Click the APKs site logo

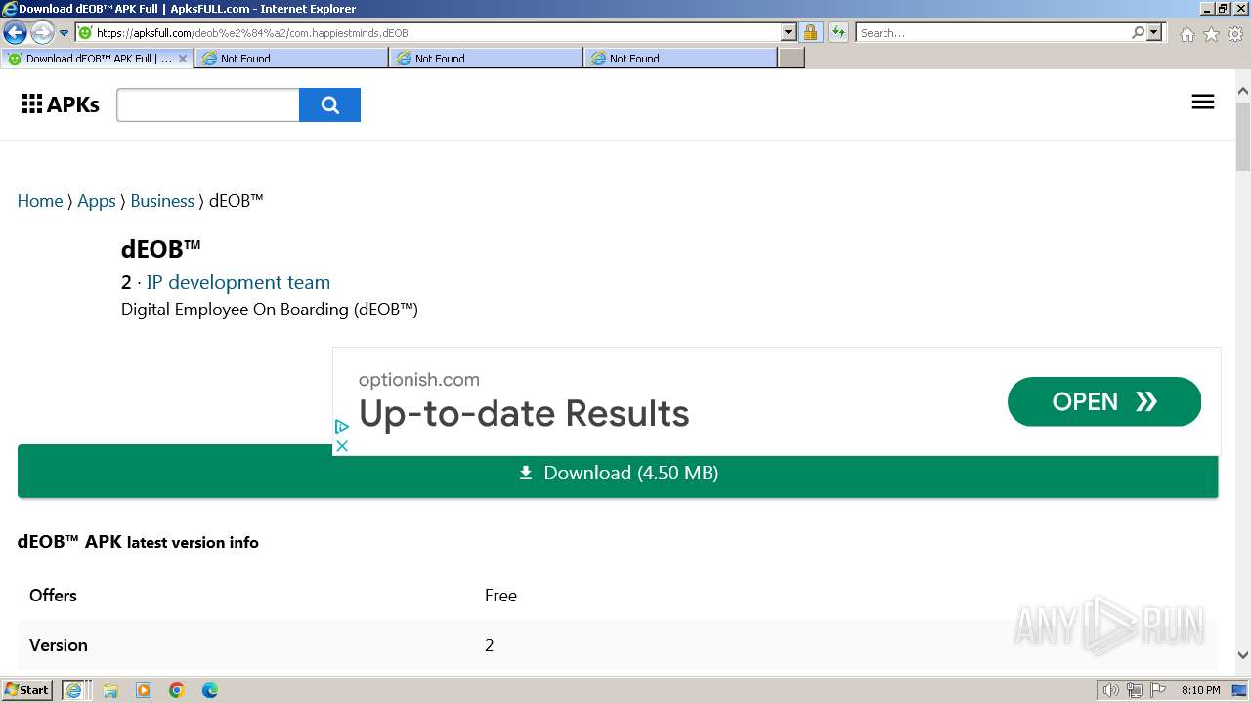pos(61,104)
